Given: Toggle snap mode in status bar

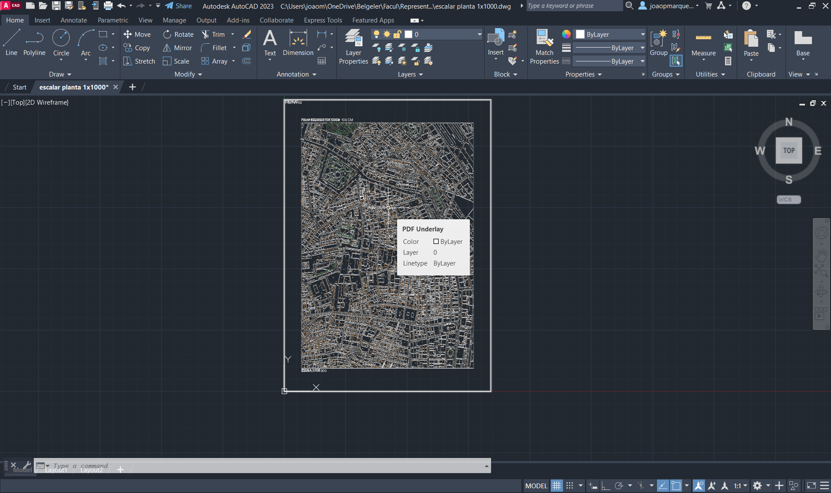Looking at the screenshot, I should [570, 486].
